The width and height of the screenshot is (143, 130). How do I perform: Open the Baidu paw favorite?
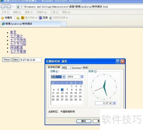pos(41,18)
